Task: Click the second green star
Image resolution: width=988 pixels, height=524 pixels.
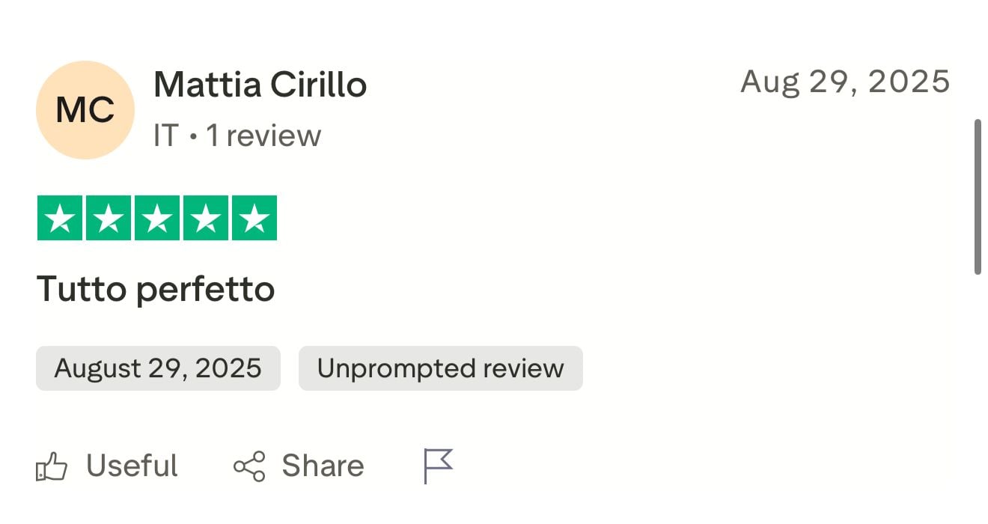Action: point(109,219)
